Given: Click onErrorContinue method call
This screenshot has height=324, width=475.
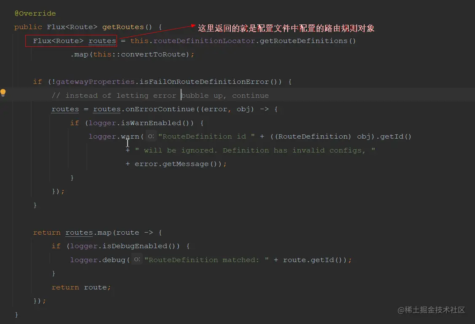Looking at the screenshot, I should pos(160,109).
